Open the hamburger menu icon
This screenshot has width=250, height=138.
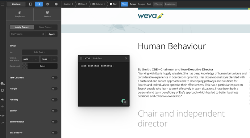pyautogui.click(x=3, y=4)
